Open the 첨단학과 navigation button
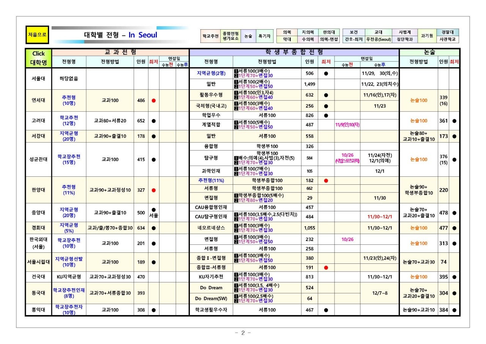The height and width of the screenshot is (344, 486). point(405,40)
